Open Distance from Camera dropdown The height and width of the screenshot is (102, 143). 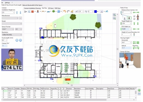coord(130,12)
